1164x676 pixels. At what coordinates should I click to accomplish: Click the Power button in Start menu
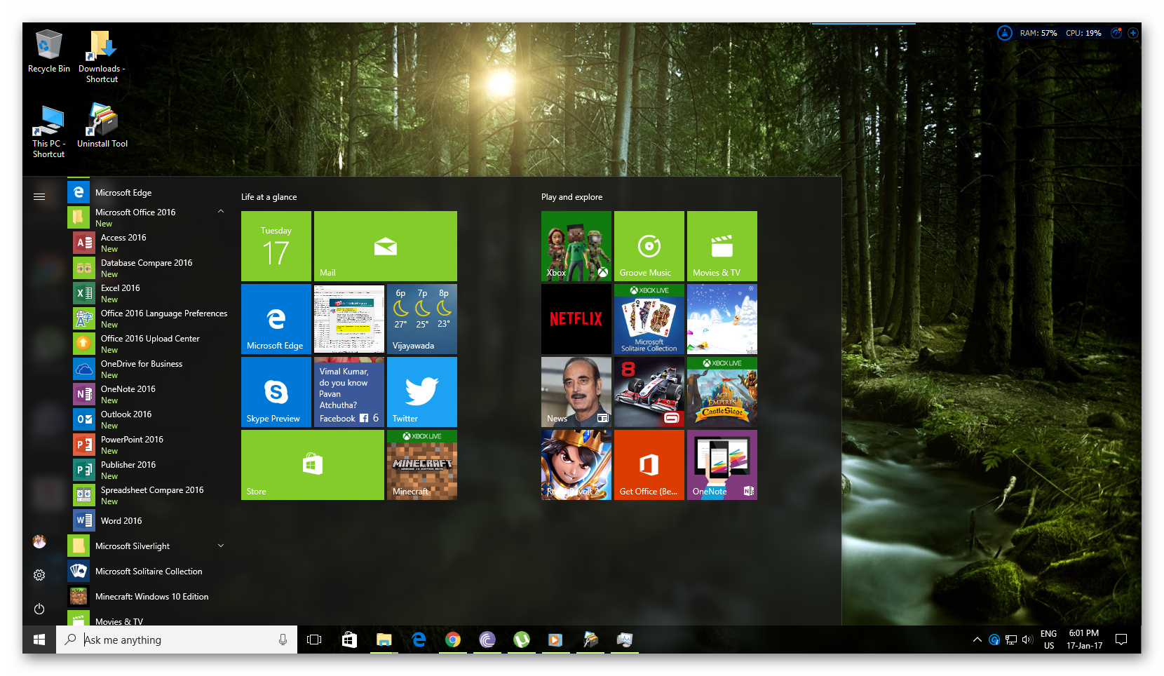(39, 609)
